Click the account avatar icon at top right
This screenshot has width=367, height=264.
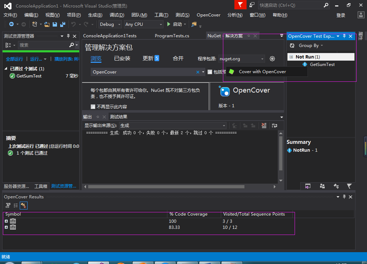point(361,15)
